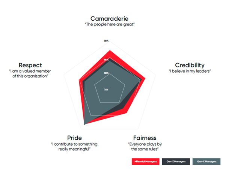Select the Credibility axis heading

point(190,65)
